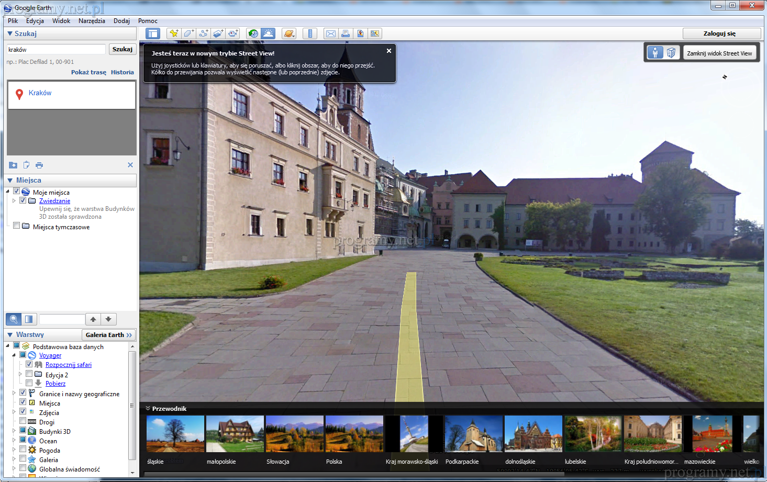Collapse the Warstwy panel triangle
The image size is (767, 482).
click(10, 335)
